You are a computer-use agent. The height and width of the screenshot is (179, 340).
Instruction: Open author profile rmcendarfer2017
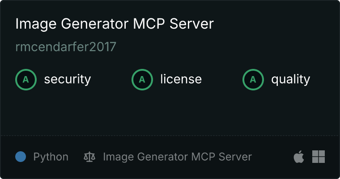66,47
